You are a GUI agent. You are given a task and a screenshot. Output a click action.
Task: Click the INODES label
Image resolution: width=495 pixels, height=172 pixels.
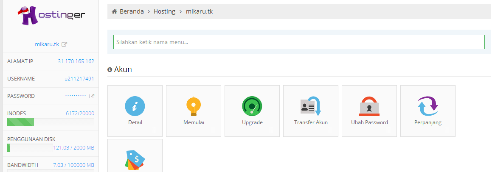[17, 114]
